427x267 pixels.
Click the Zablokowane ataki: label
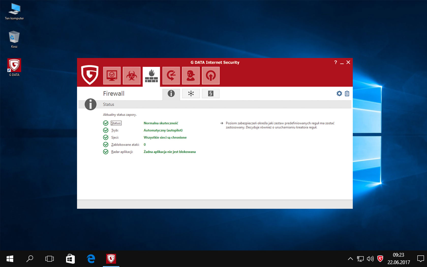click(x=125, y=144)
